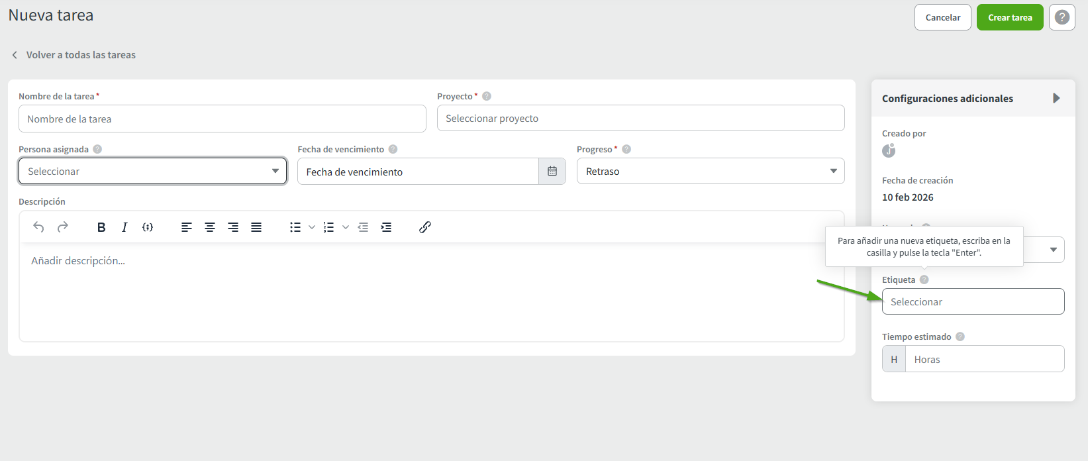The height and width of the screenshot is (461, 1088).
Task: Click the Cancelar button
Action: click(x=942, y=18)
